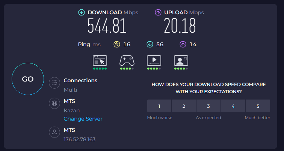Click the online gaming controller icon
The height and width of the screenshot is (151, 284).
click(127, 60)
